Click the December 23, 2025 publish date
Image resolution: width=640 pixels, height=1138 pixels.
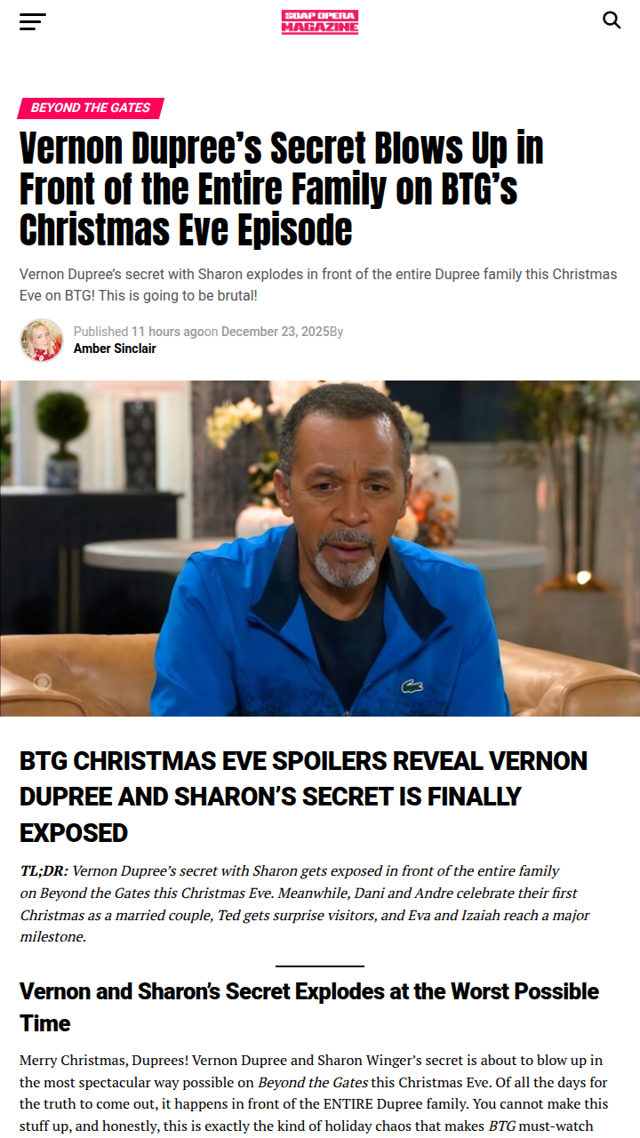pos(275,332)
